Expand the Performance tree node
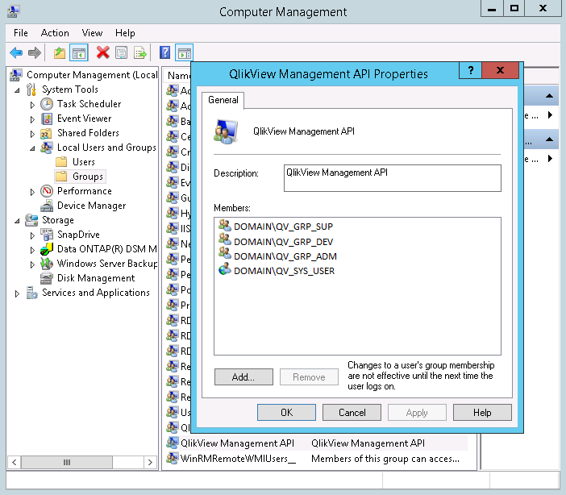566x495 pixels. point(32,192)
